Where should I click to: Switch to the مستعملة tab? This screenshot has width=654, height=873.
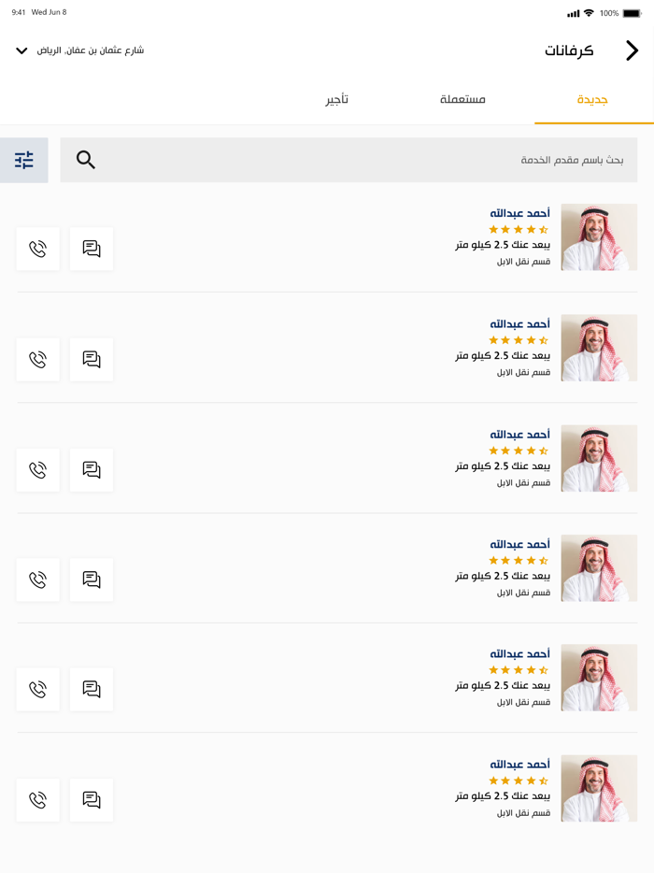462,98
